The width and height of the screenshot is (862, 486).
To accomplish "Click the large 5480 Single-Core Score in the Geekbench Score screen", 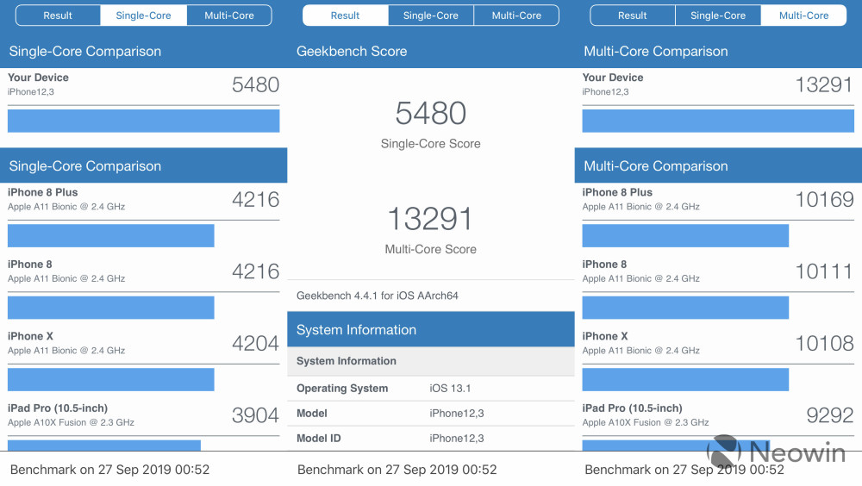I will 430,113.
